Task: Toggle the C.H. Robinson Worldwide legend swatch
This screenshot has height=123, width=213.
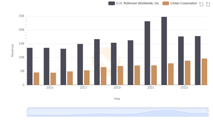Action: 112,3
